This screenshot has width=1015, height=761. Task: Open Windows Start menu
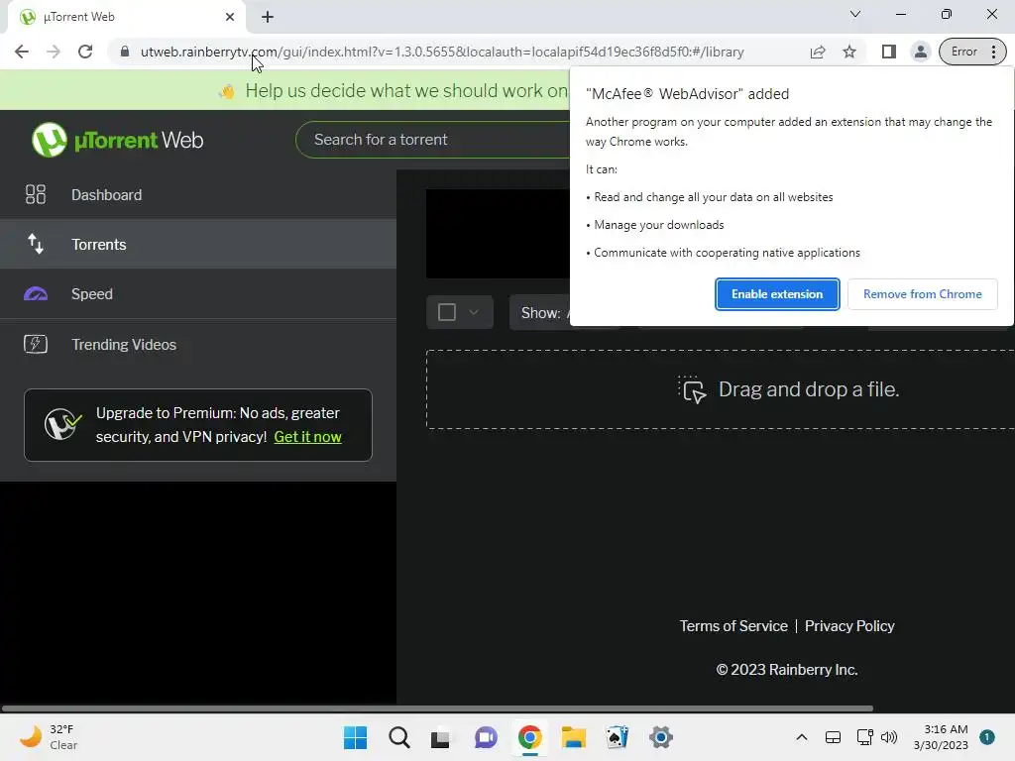pyautogui.click(x=355, y=737)
